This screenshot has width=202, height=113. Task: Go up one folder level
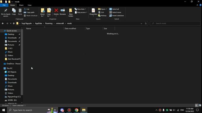[14, 24]
